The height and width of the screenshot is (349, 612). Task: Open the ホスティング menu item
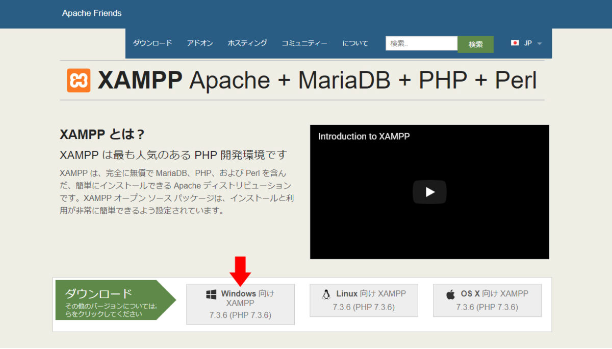[247, 43]
